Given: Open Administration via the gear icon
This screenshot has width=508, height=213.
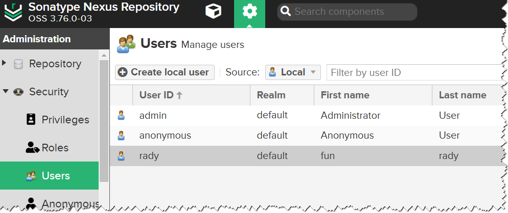Looking at the screenshot, I should point(249,12).
